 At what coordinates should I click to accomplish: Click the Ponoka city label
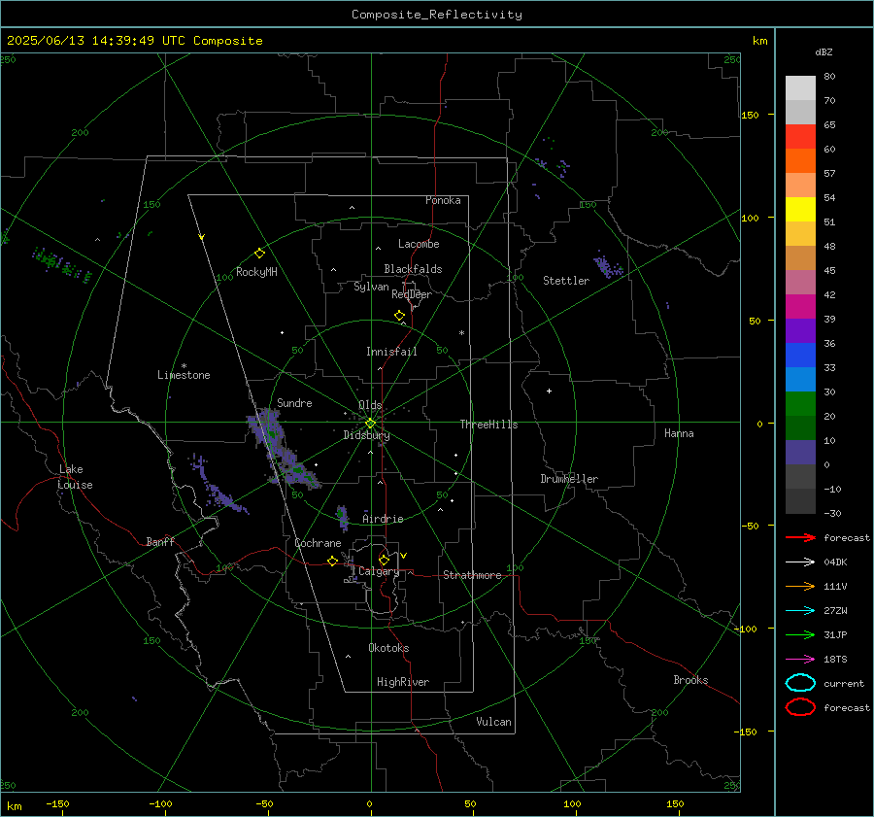tap(443, 200)
